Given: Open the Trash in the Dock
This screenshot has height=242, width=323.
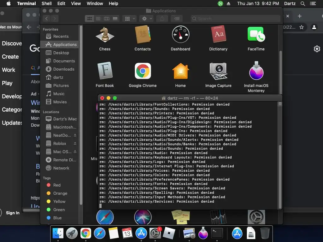Looking at the screenshot, I should tap(265, 233).
